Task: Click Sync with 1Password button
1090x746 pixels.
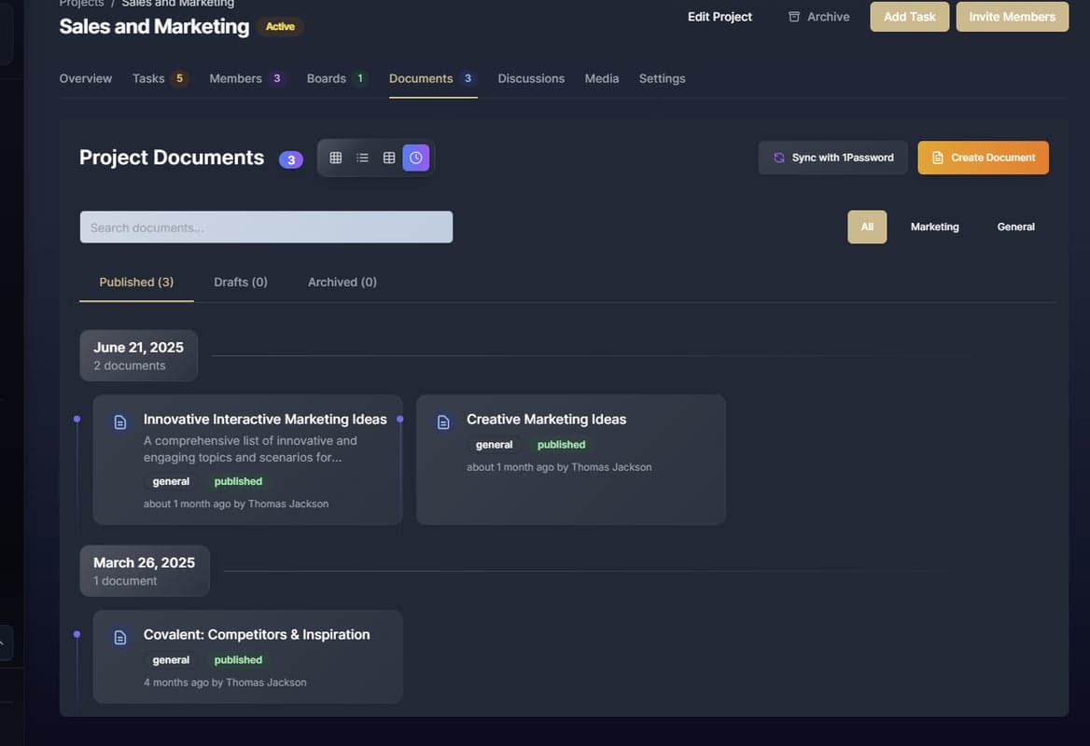Action: click(832, 158)
